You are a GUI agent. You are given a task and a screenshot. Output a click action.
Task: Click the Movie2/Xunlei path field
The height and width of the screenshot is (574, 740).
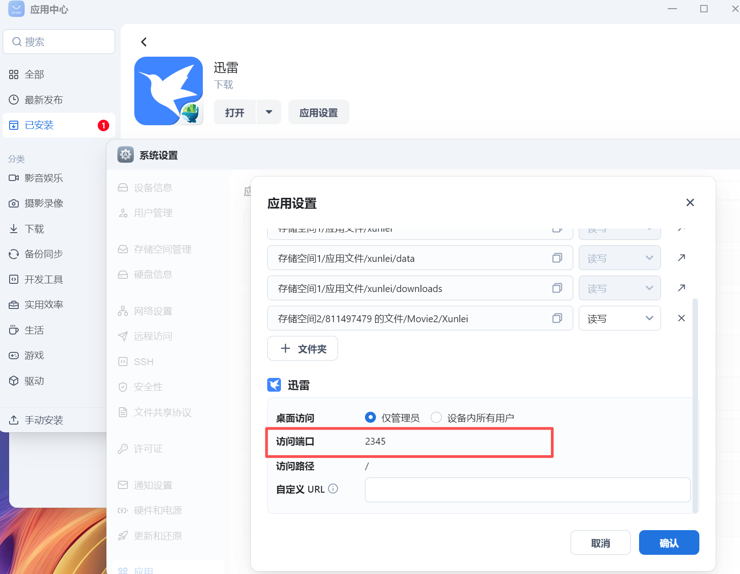(x=420, y=318)
